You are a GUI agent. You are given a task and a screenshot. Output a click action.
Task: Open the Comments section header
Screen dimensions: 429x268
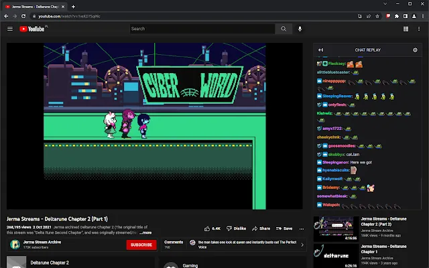[174, 242]
